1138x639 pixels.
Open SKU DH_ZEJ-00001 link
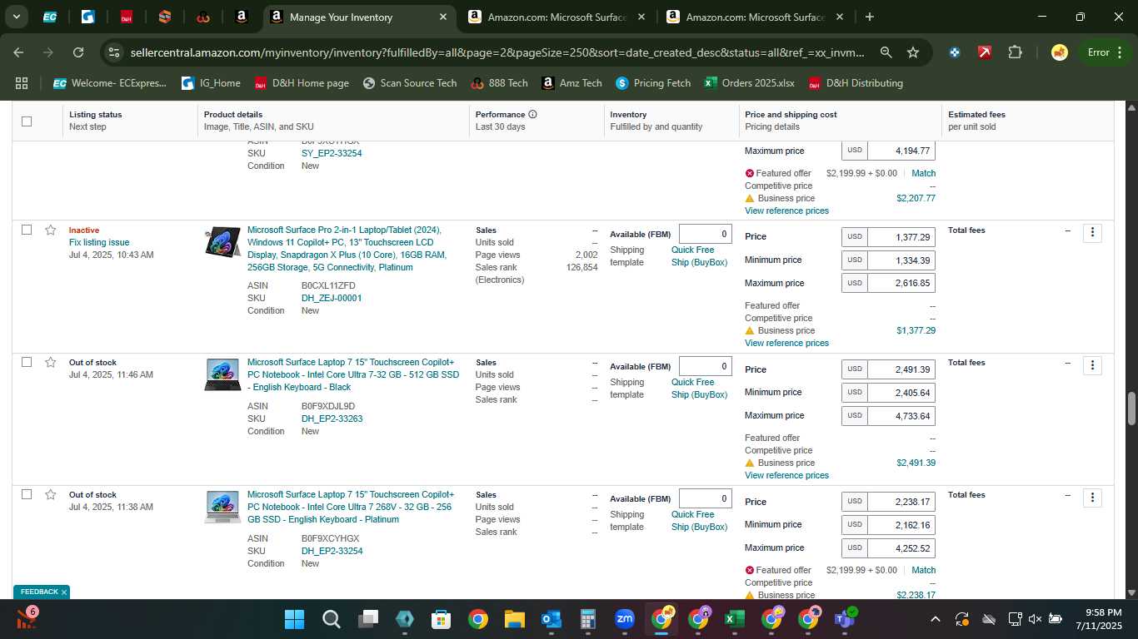click(x=332, y=298)
